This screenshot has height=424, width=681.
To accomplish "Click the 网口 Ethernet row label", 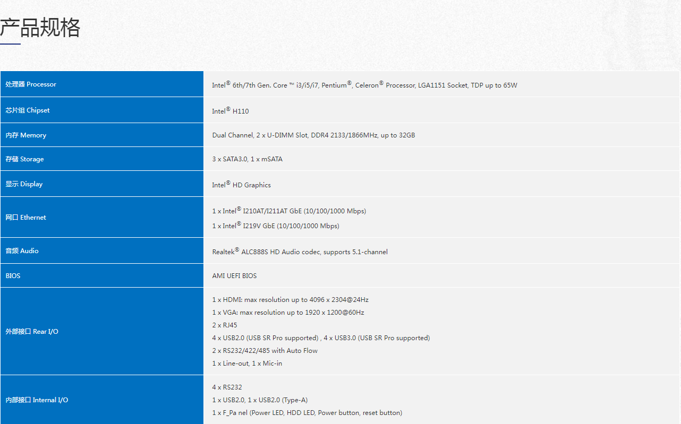I will pyautogui.click(x=26, y=218).
